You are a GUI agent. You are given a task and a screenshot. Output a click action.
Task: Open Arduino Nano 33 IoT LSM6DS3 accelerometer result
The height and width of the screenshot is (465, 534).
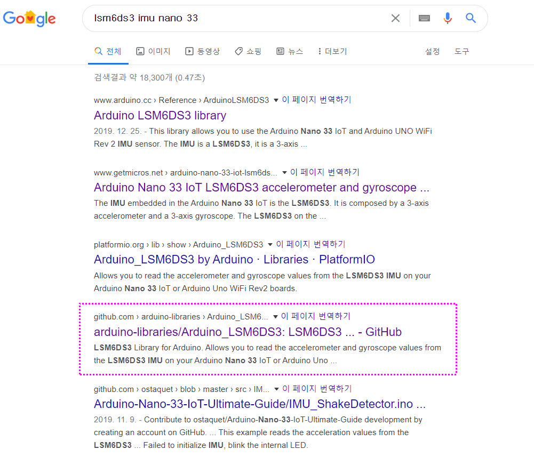pos(261,188)
